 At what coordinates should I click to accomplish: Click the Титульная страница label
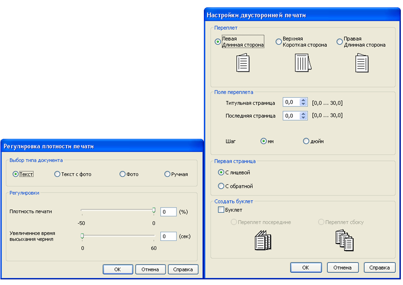(x=251, y=103)
